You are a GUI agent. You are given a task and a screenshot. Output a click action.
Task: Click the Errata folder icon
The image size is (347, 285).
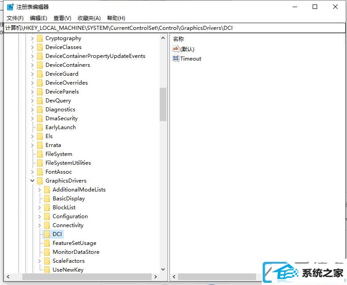[x=40, y=145]
